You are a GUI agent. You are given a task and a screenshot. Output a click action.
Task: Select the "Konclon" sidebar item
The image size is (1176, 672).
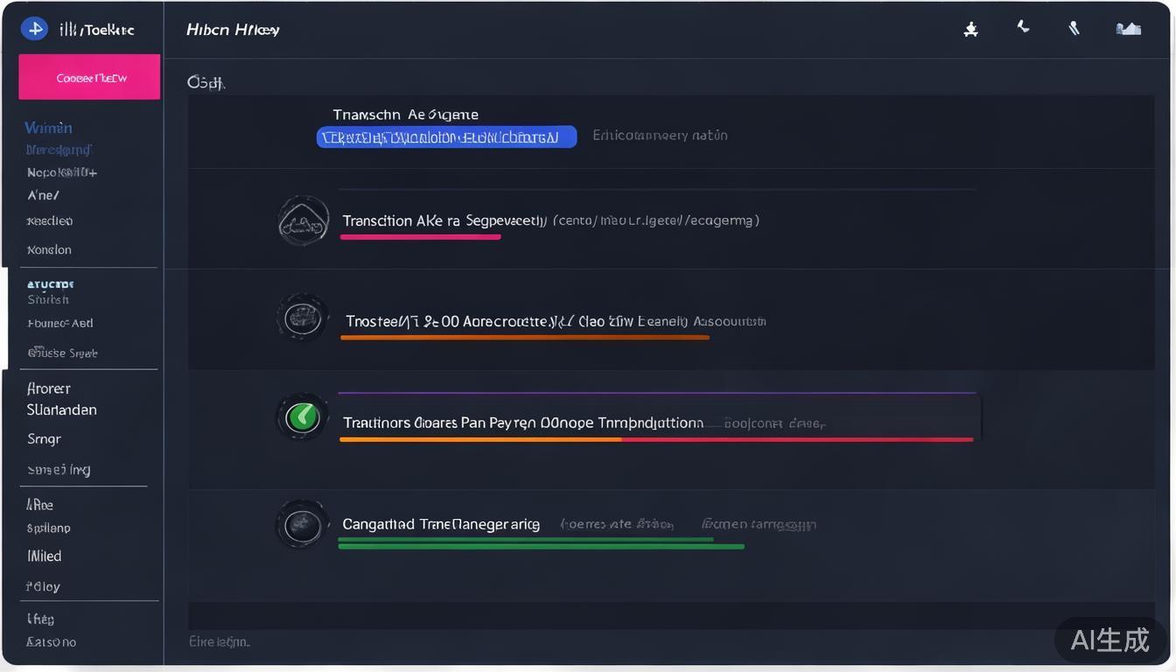tap(49, 249)
